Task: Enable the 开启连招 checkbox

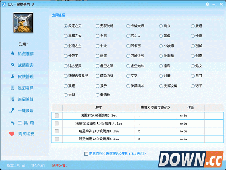Action: [86, 153]
